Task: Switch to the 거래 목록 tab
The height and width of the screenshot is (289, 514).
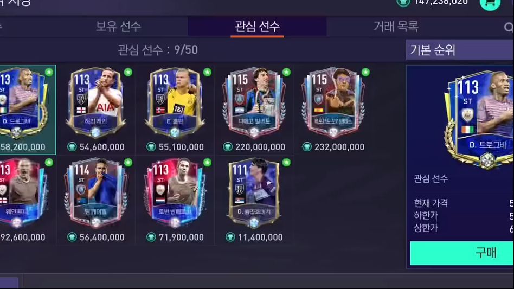Action: point(396,27)
